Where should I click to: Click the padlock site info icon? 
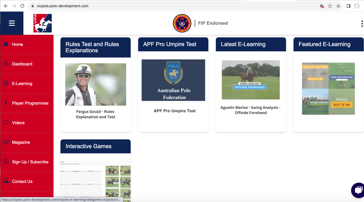pos(33,6)
